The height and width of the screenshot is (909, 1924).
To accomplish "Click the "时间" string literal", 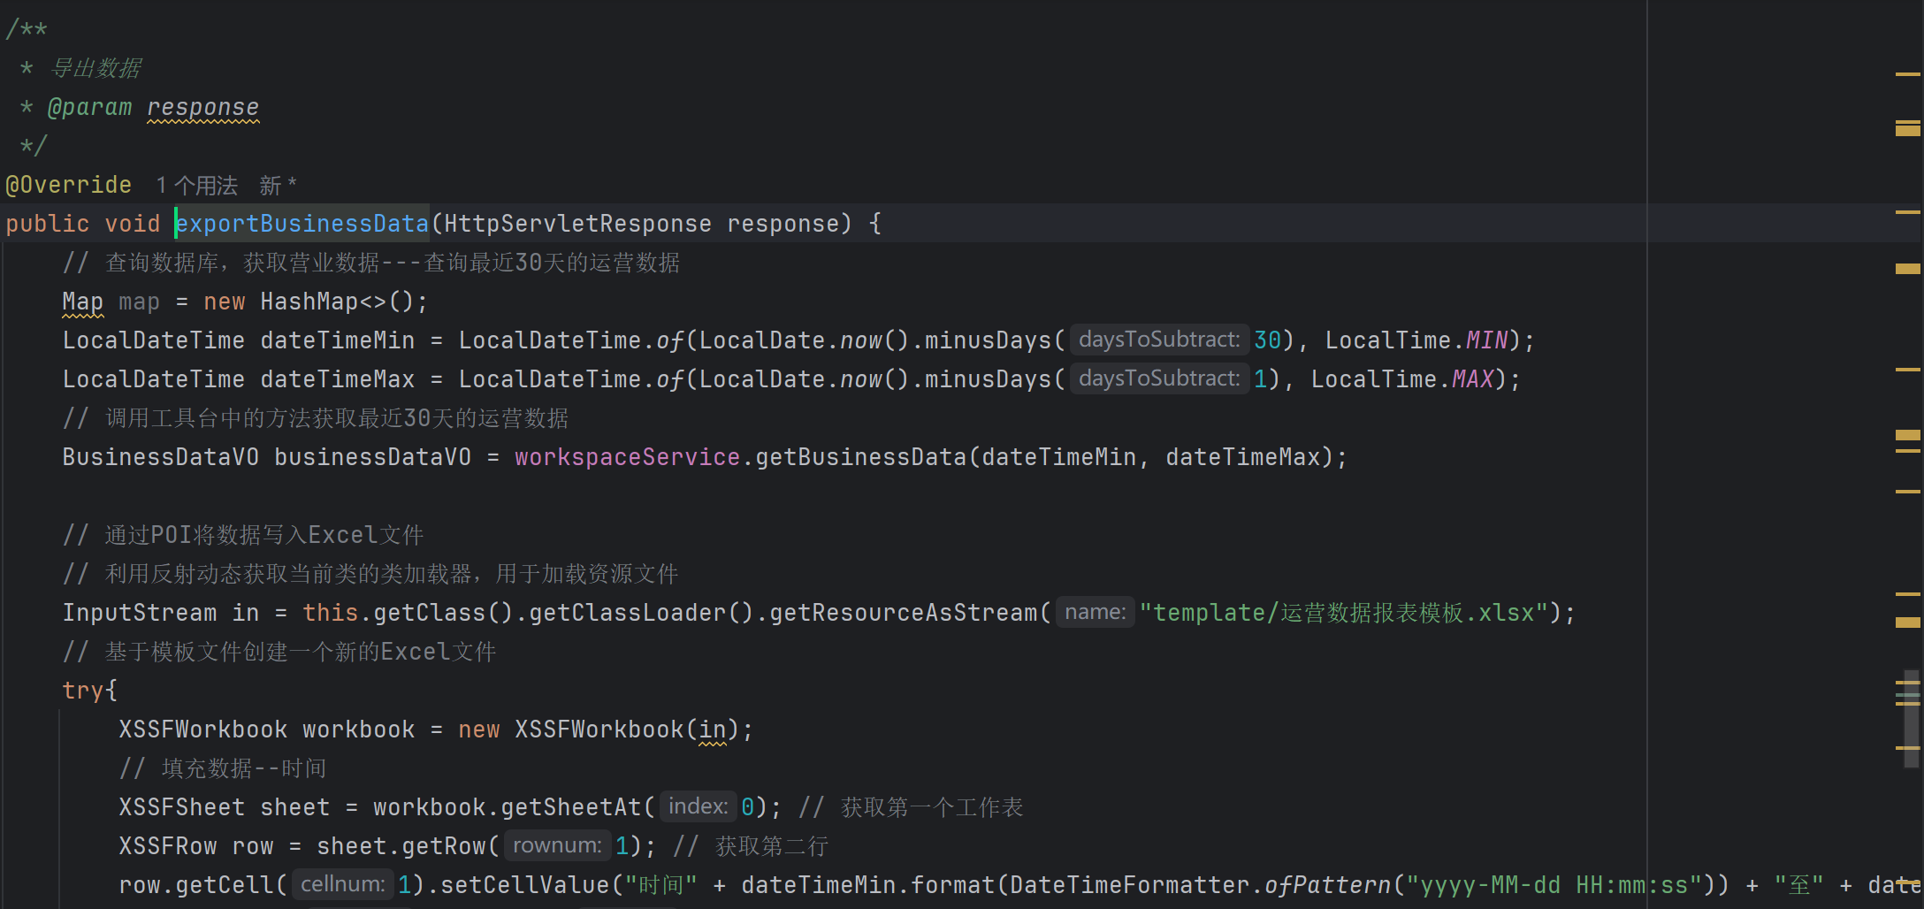I will coord(661,885).
